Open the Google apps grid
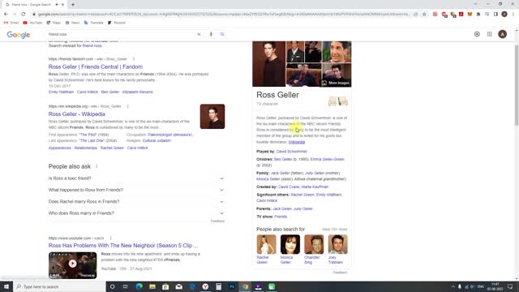The width and height of the screenshot is (519, 292). pos(490,34)
